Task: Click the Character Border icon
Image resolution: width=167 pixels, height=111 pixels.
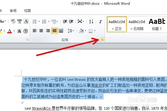Action: click(x=26, y=21)
